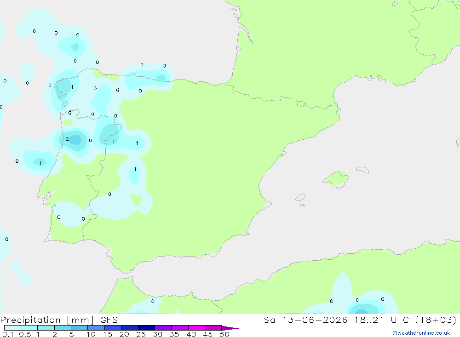
Task: Click the GFS model name label
Action: (x=109, y=320)
